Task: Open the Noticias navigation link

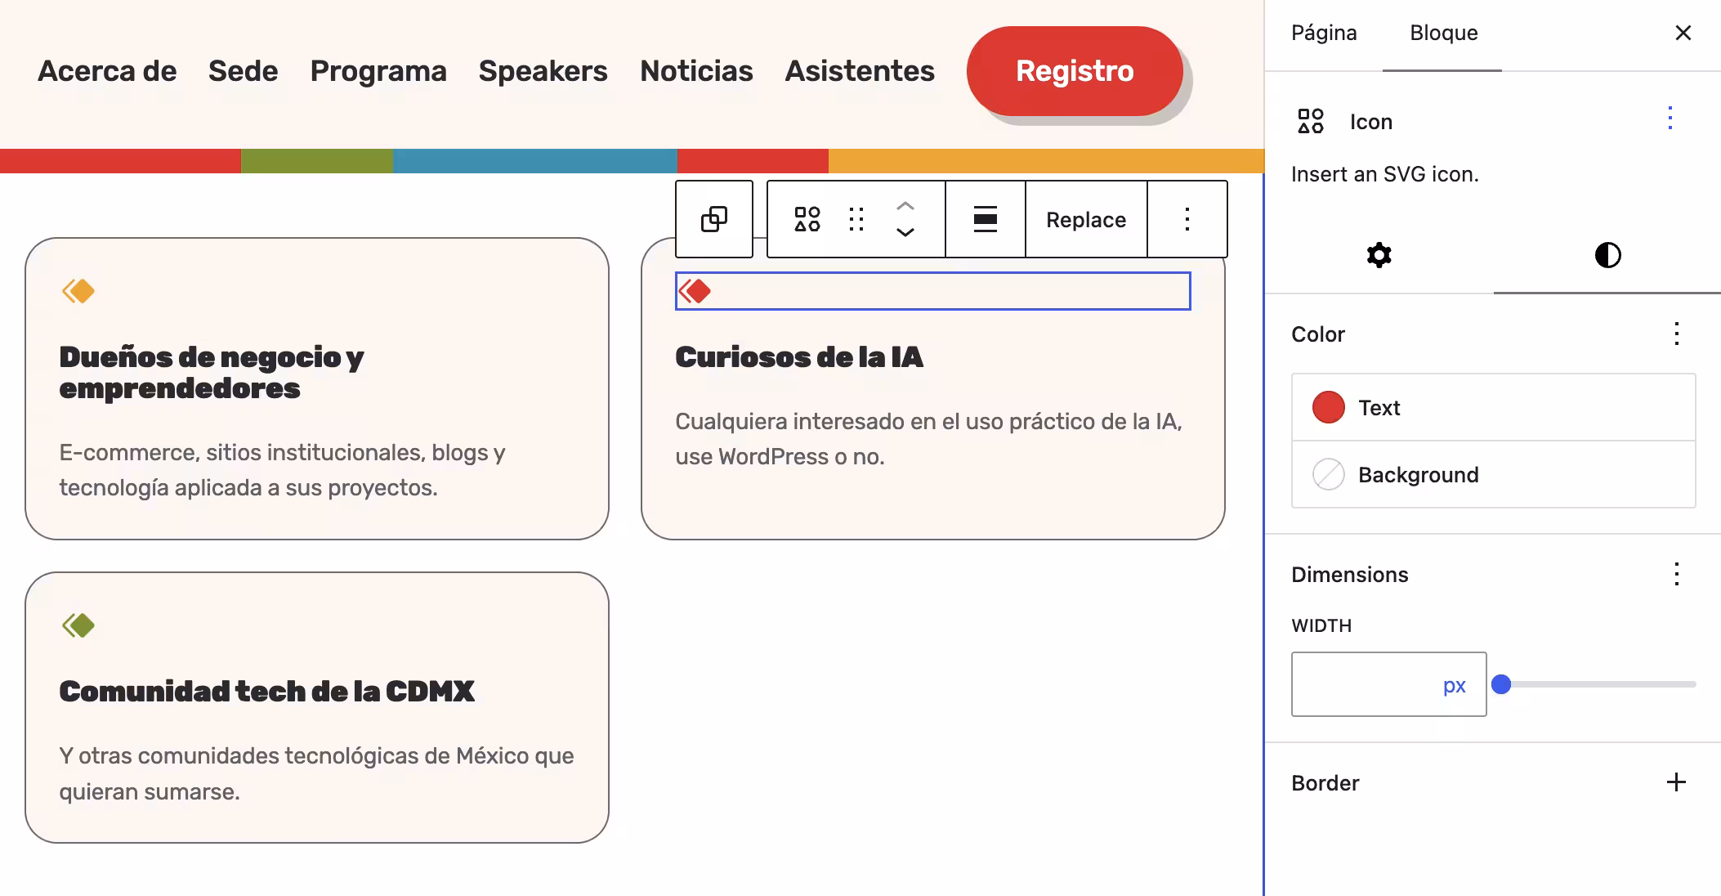Action: click(x=696, y=71)
